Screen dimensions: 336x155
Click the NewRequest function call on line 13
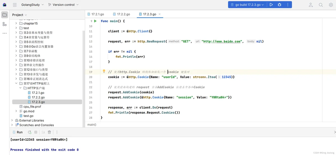155,41
